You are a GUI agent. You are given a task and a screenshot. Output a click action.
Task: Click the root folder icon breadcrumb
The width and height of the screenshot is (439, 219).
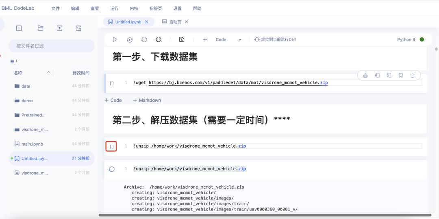[12, 61]
